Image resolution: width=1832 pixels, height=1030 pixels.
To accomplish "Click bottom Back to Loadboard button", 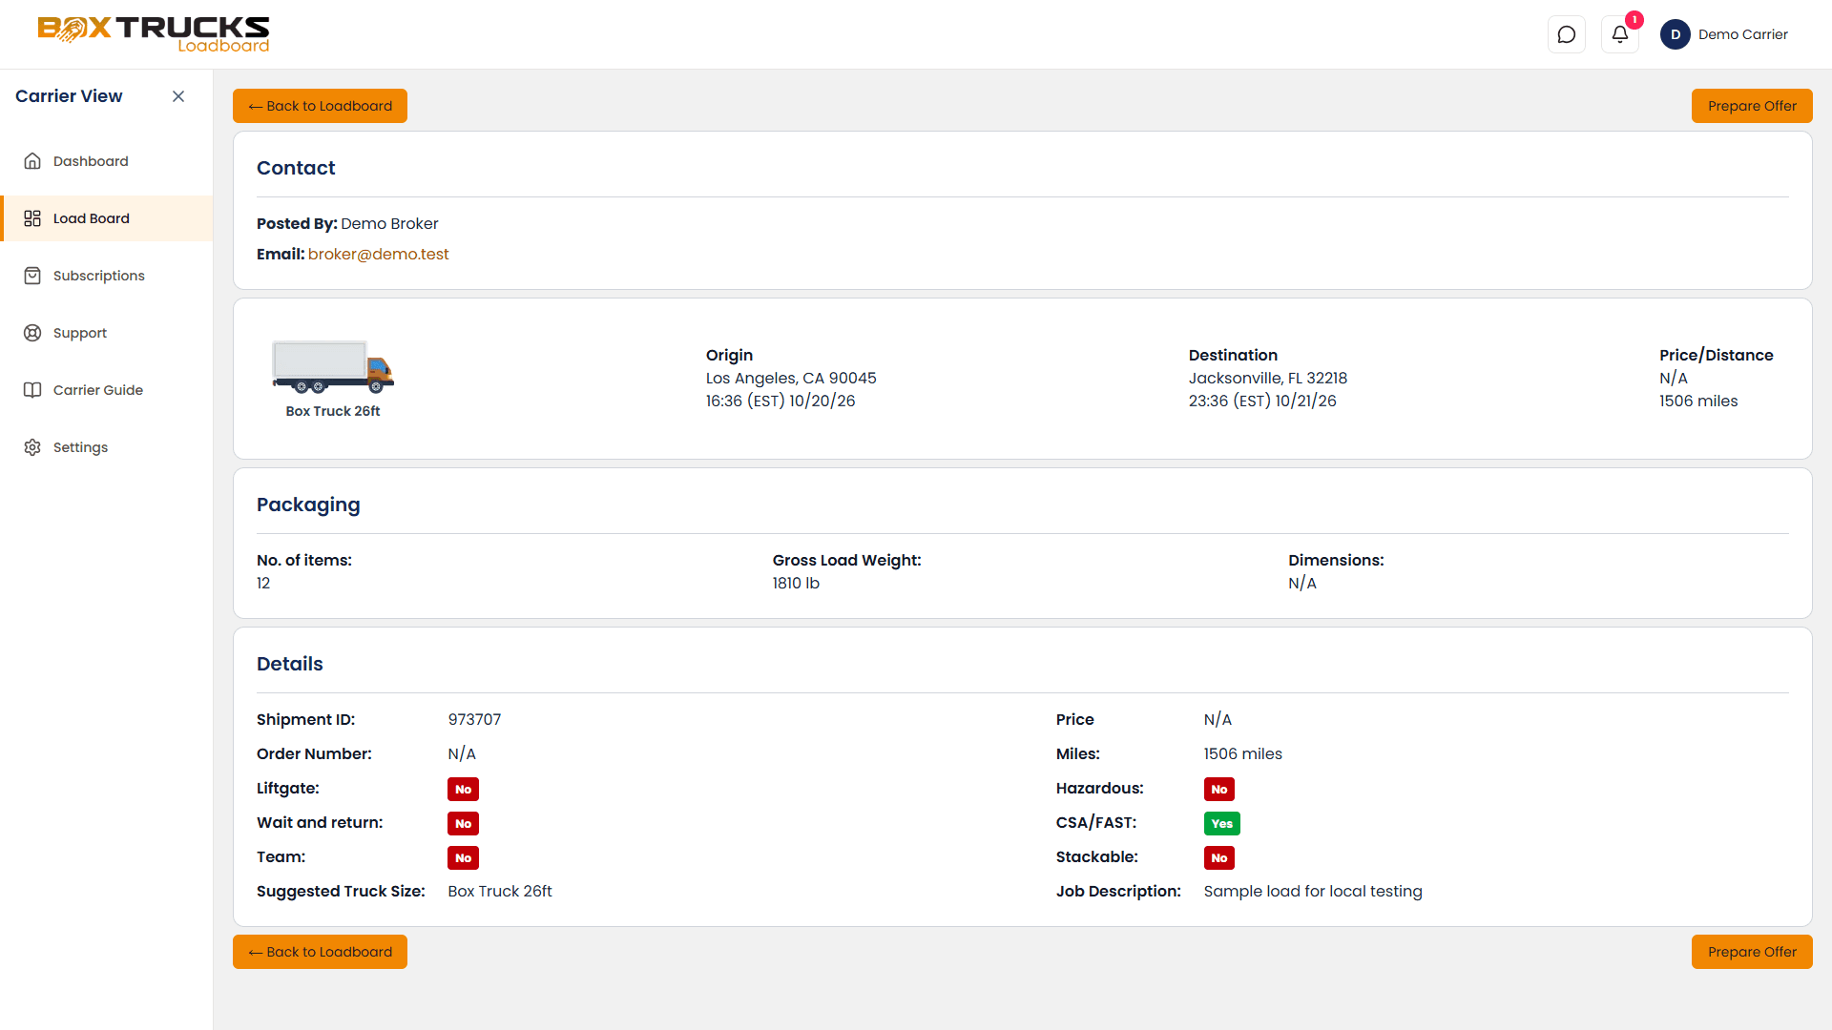I will [x=320, y=952].
